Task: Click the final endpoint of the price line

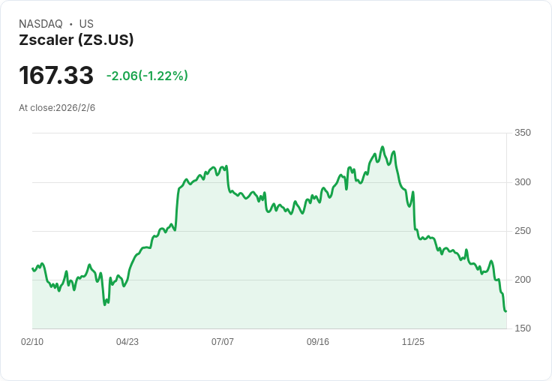Action: (x=506, y=311)
